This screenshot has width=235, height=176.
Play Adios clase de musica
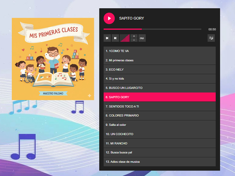pos(160,162)
